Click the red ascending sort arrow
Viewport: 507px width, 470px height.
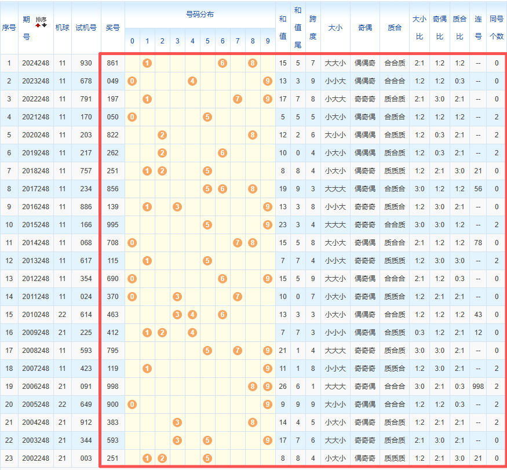[38, 26]
